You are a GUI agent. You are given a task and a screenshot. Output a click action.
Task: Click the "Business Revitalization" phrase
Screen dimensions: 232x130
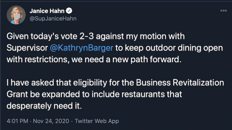(x=180, y=83)
